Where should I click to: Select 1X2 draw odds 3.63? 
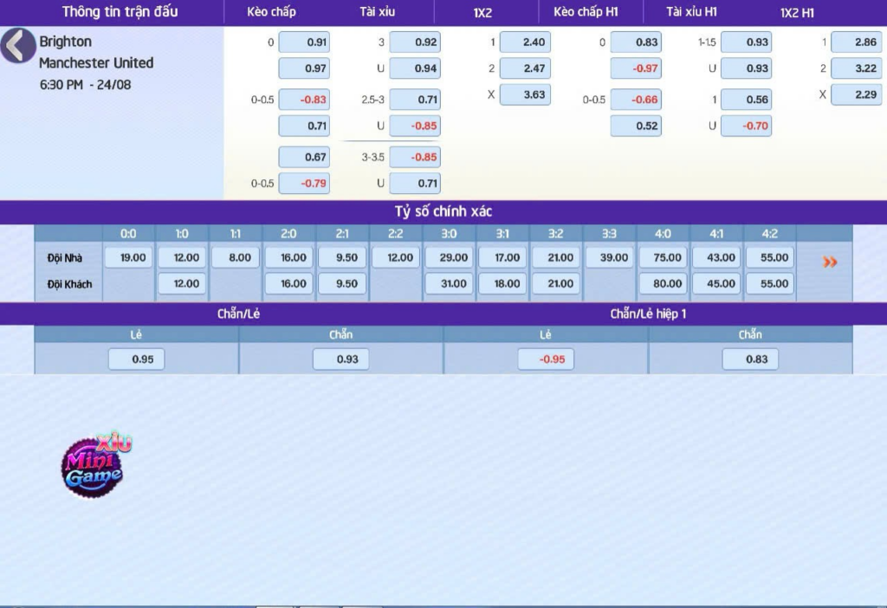point(524,94)
